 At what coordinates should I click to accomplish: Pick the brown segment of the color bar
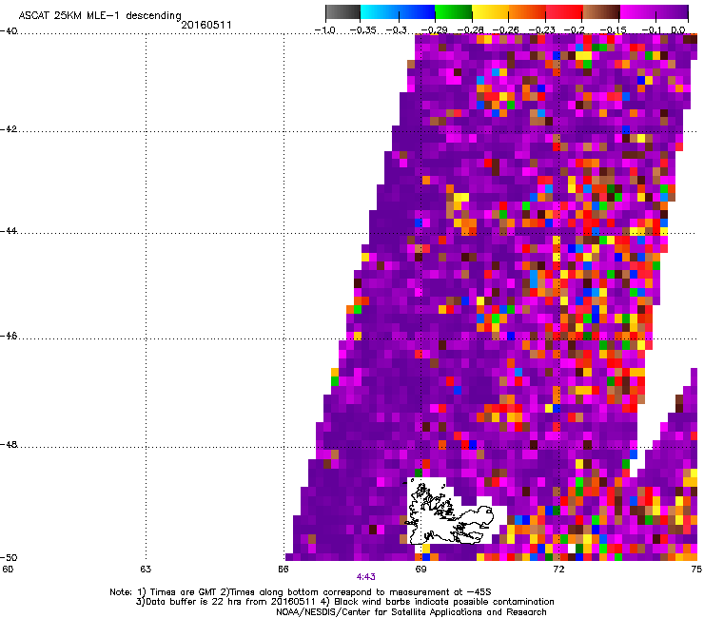tap(601, 12)
